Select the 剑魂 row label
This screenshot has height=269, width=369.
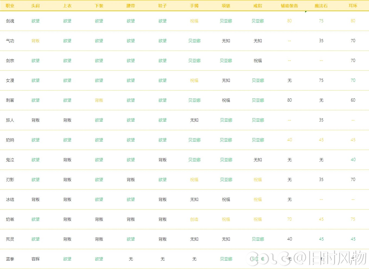10,21
